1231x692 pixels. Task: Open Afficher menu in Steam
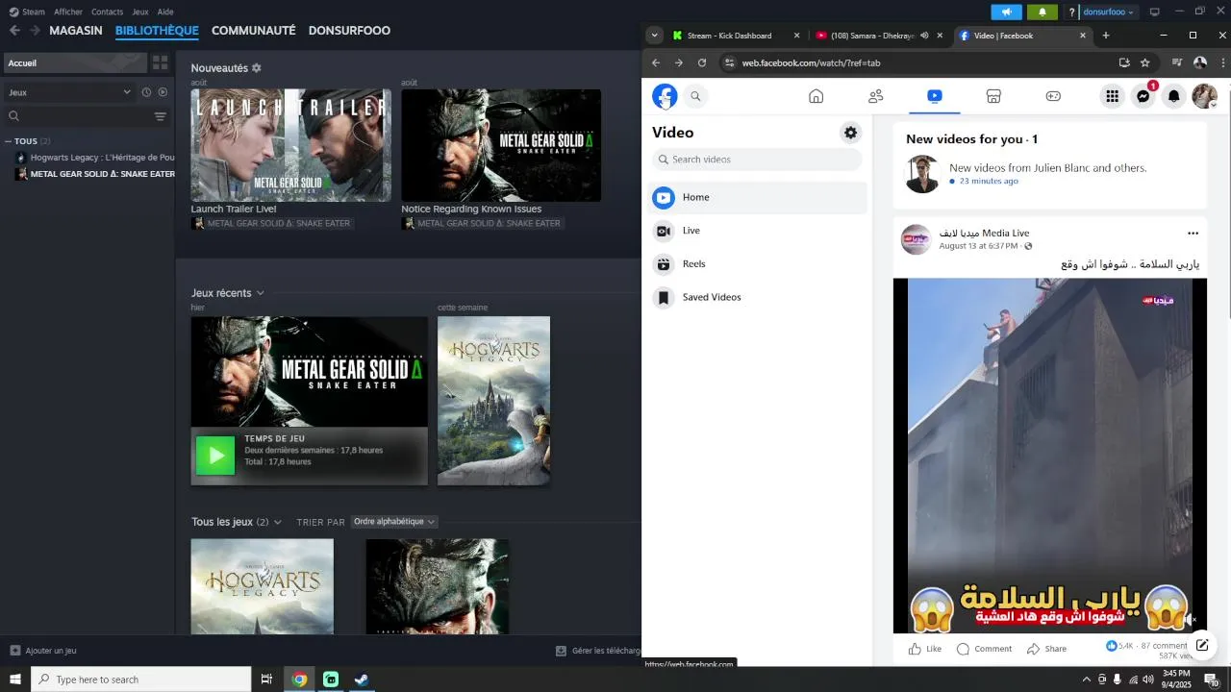68,12
